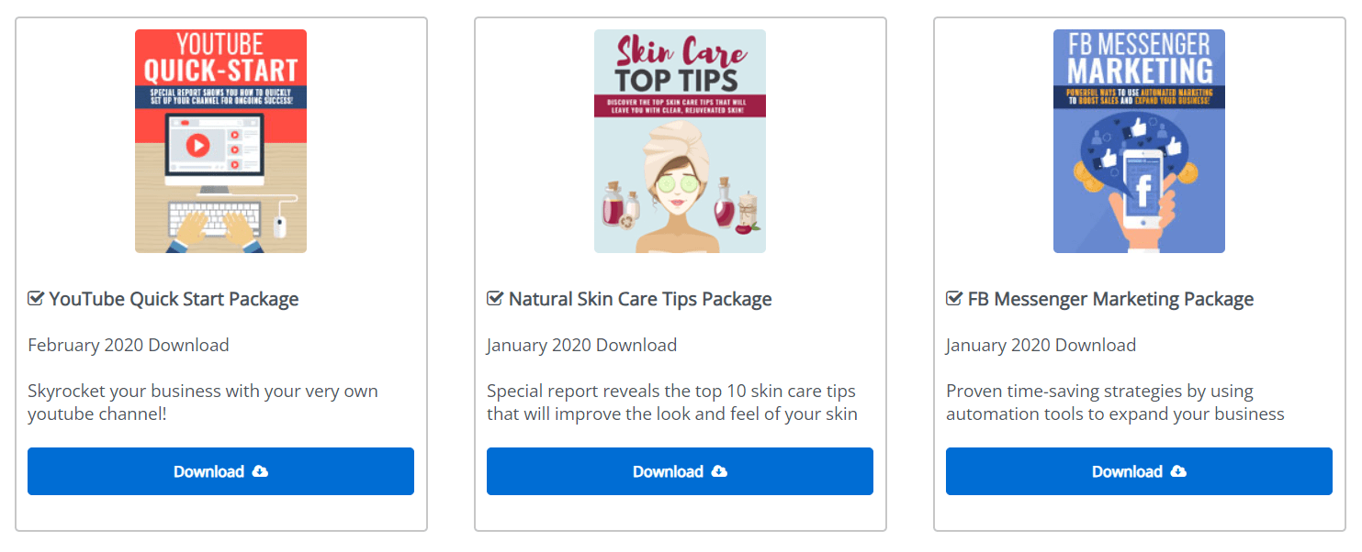Open the FB Messenger Marketing cover image
Image resolution: width=1362 pixels, height=552 pixels.
(x=1139, y=140)
